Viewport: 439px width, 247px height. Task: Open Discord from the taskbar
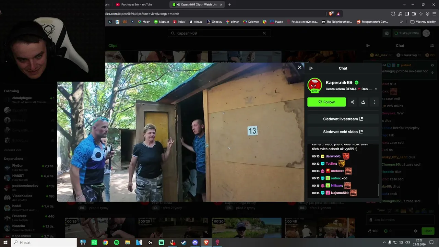(195, 242)
